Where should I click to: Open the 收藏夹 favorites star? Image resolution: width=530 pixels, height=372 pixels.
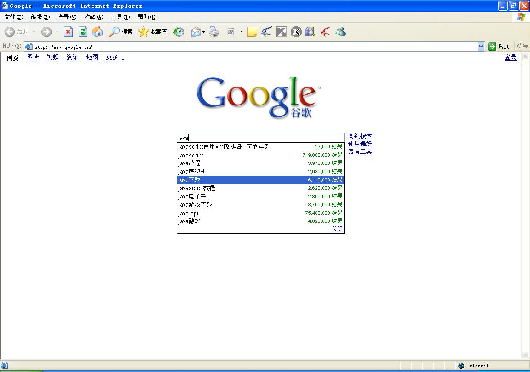point(152,32)
